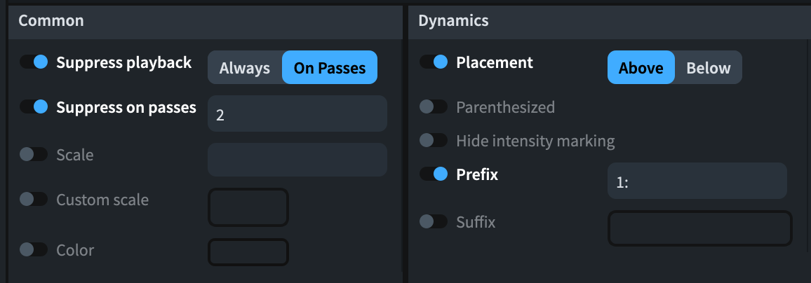The image size is (811, 283).
Task: Click the Suffix text field
Action: tap(699, 228)
